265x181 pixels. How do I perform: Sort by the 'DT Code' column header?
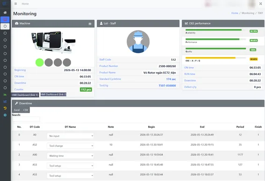tap(35, 127)
